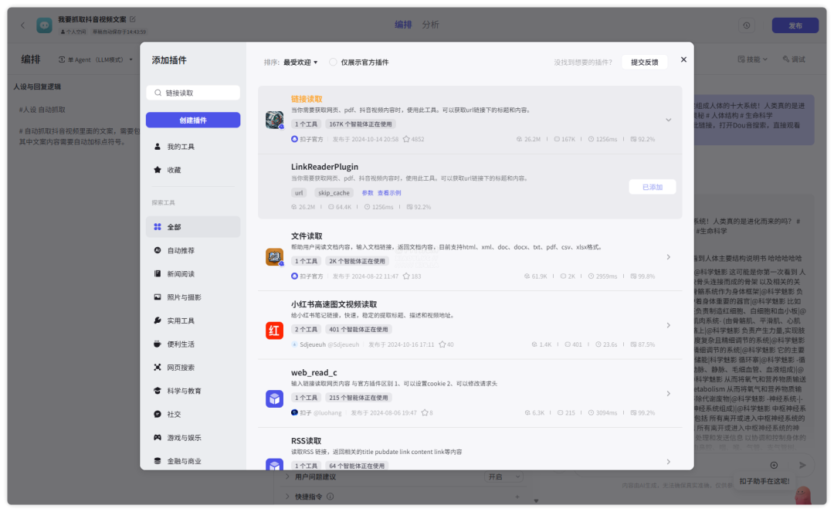Screen dimensions: 834x512
Task: Favorite 文件读取 via star 183
Action: click(x=406, y=276)
